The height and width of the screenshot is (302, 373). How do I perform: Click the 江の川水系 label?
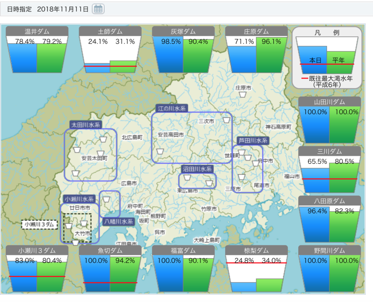pyautogui.click(x=172, y=108)
